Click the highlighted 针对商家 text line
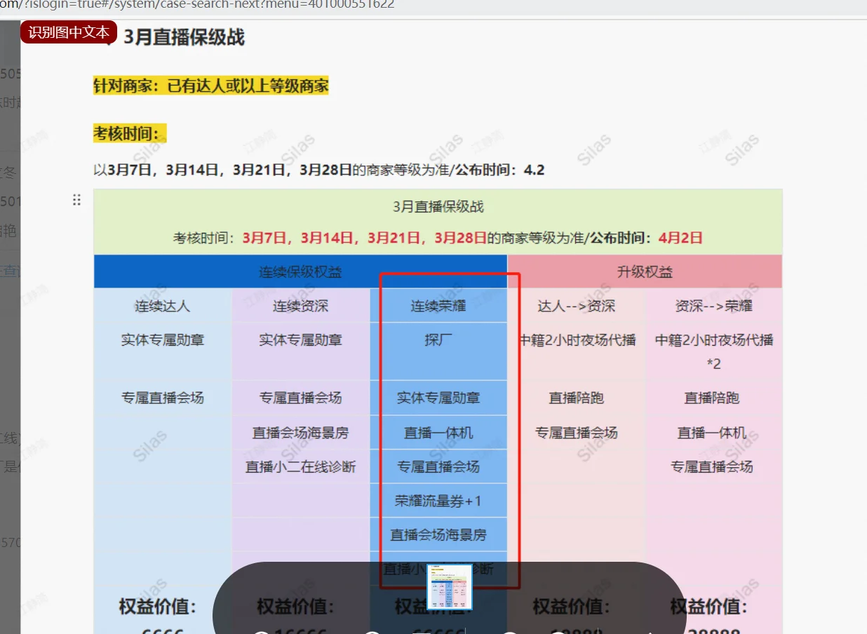Image resolution: width=867 pixels, height=634 pixels. (210, 86)
